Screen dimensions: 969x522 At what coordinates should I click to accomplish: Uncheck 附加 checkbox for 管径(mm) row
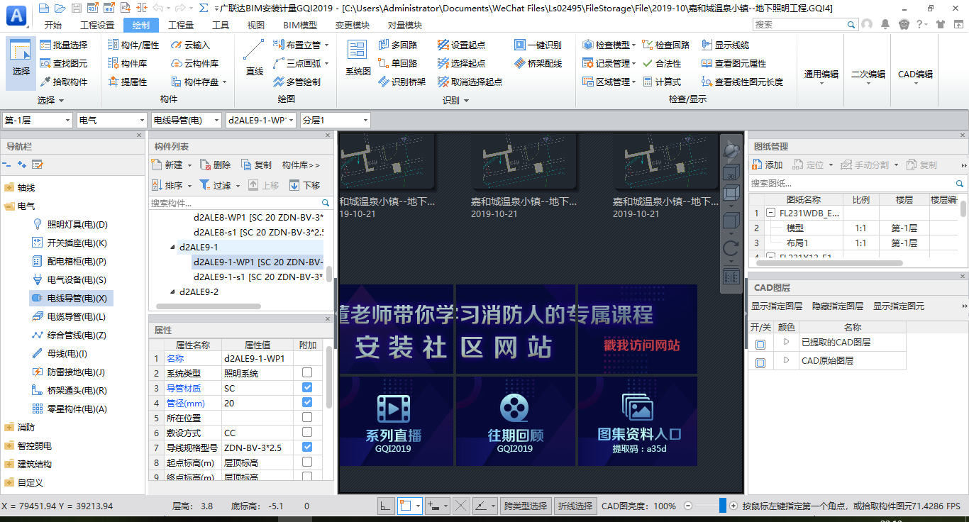point(307,402)
